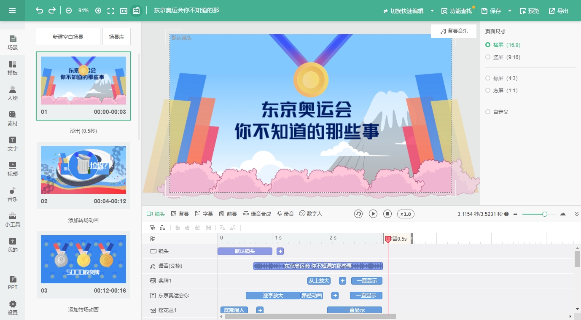Open the 素材 materials panel
Image resolution: width=581 pixels, height=320 pixels.
tap(13, 118)
